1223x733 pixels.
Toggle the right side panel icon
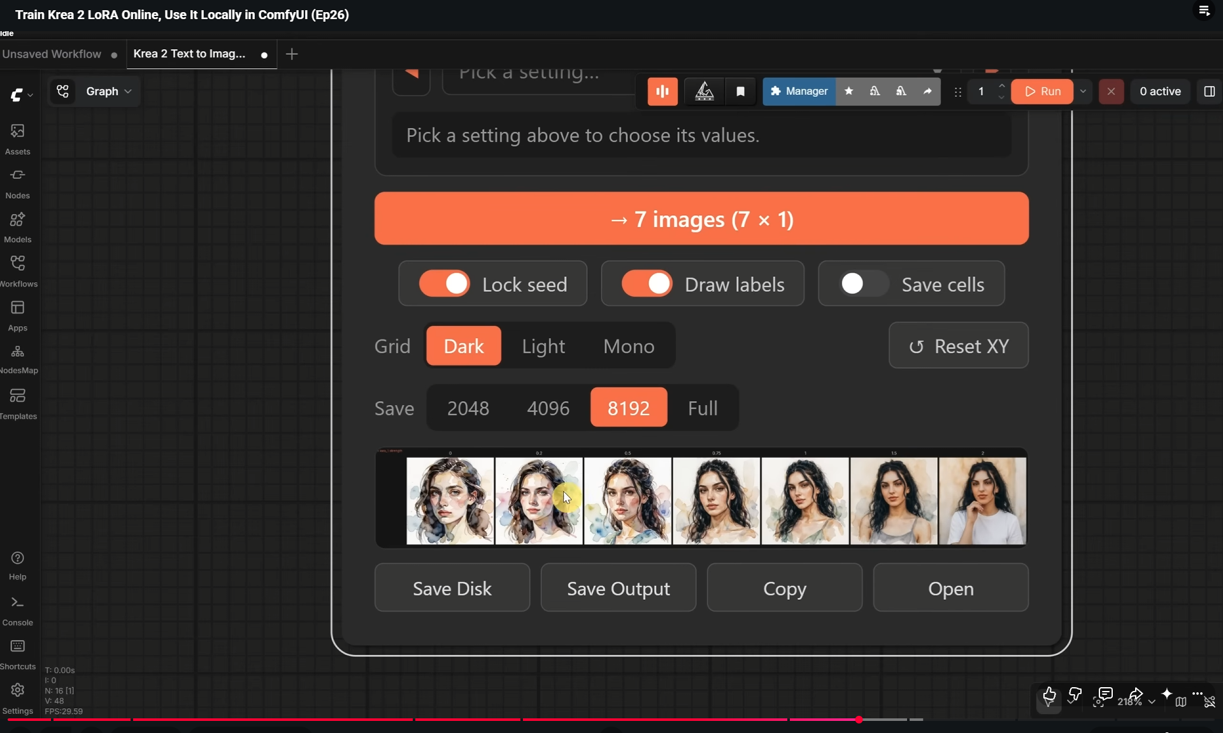tap(1209, 91)
